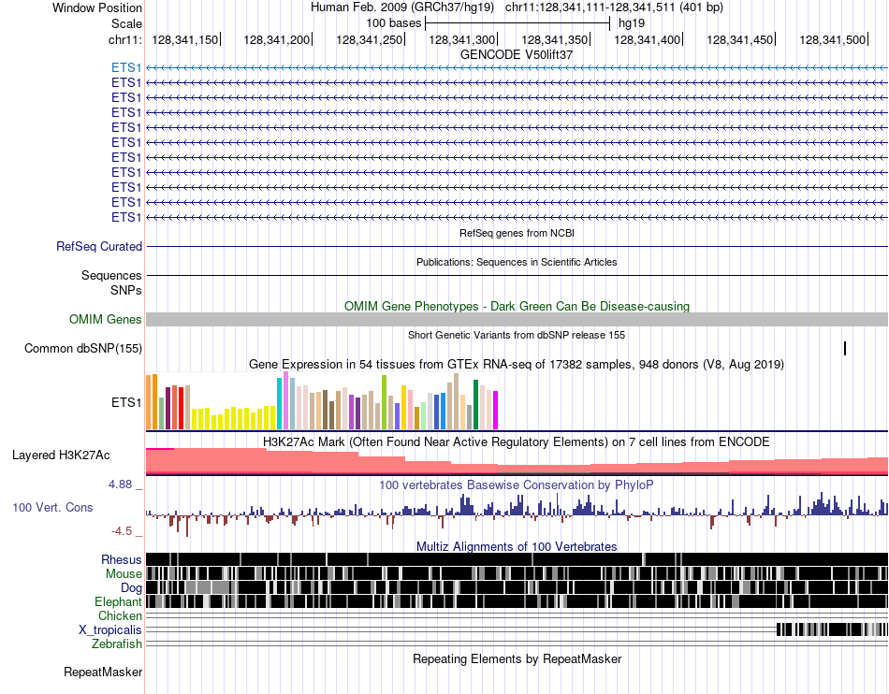The width and height of the screenshot is (889, 694).
Task: Click the magenta last bar in GTEx chart
Action: (496, 411)
